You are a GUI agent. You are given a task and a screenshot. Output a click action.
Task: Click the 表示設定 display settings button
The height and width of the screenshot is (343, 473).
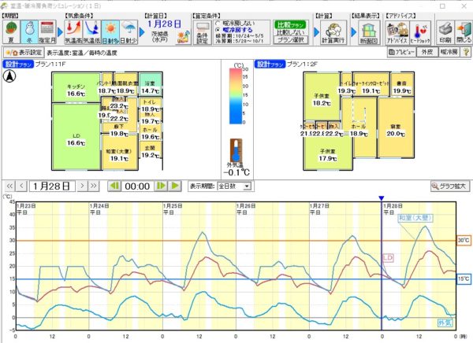24,53
